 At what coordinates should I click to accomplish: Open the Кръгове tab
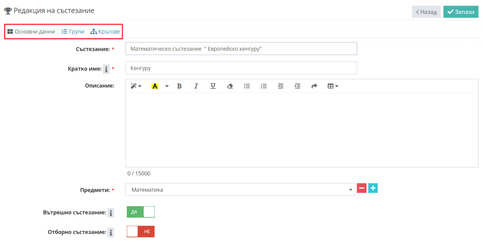pyautogui.click(x=105, y=32)
